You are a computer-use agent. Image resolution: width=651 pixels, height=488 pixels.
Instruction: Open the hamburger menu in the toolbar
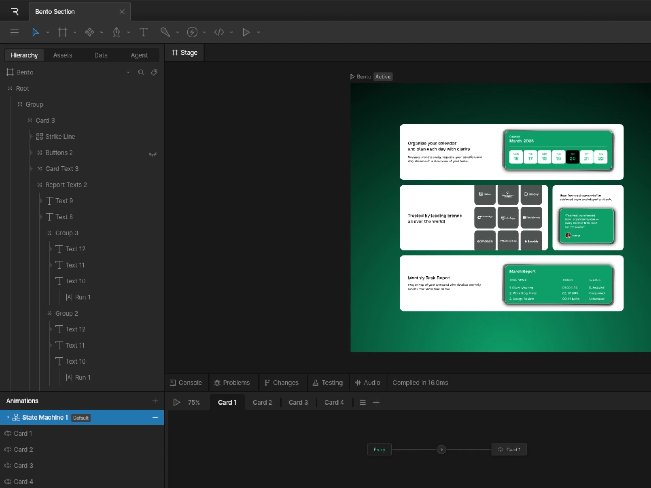14,32
